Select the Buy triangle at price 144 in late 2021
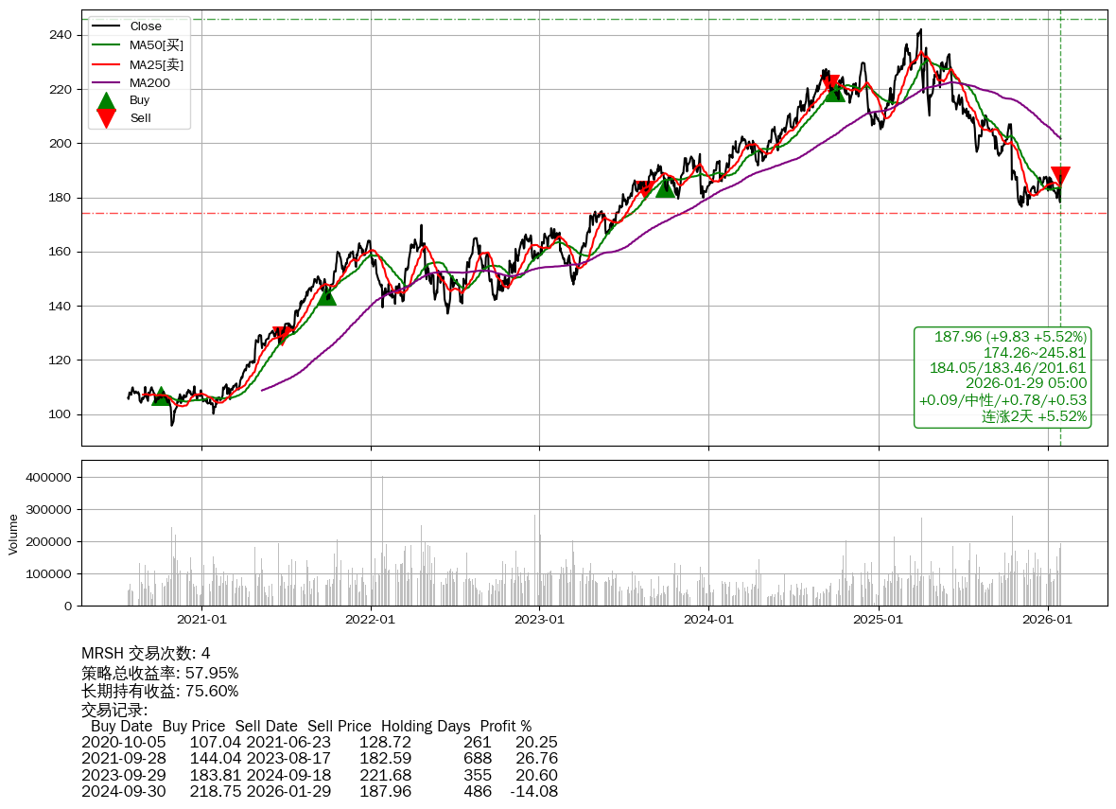The image size is (1116, 809). (325, 296)
